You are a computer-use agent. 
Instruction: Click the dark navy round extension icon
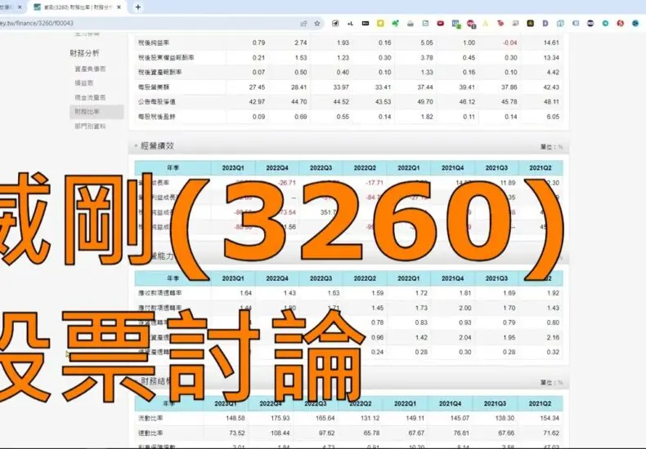[590, 24]
